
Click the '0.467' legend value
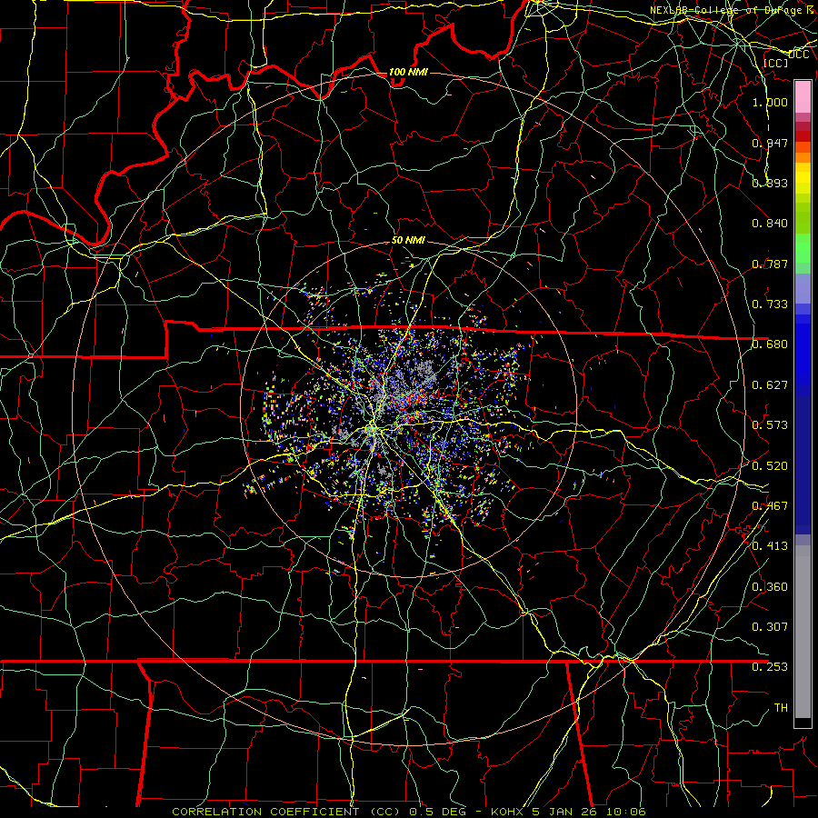pyautogui.click(x=770, y=506)
